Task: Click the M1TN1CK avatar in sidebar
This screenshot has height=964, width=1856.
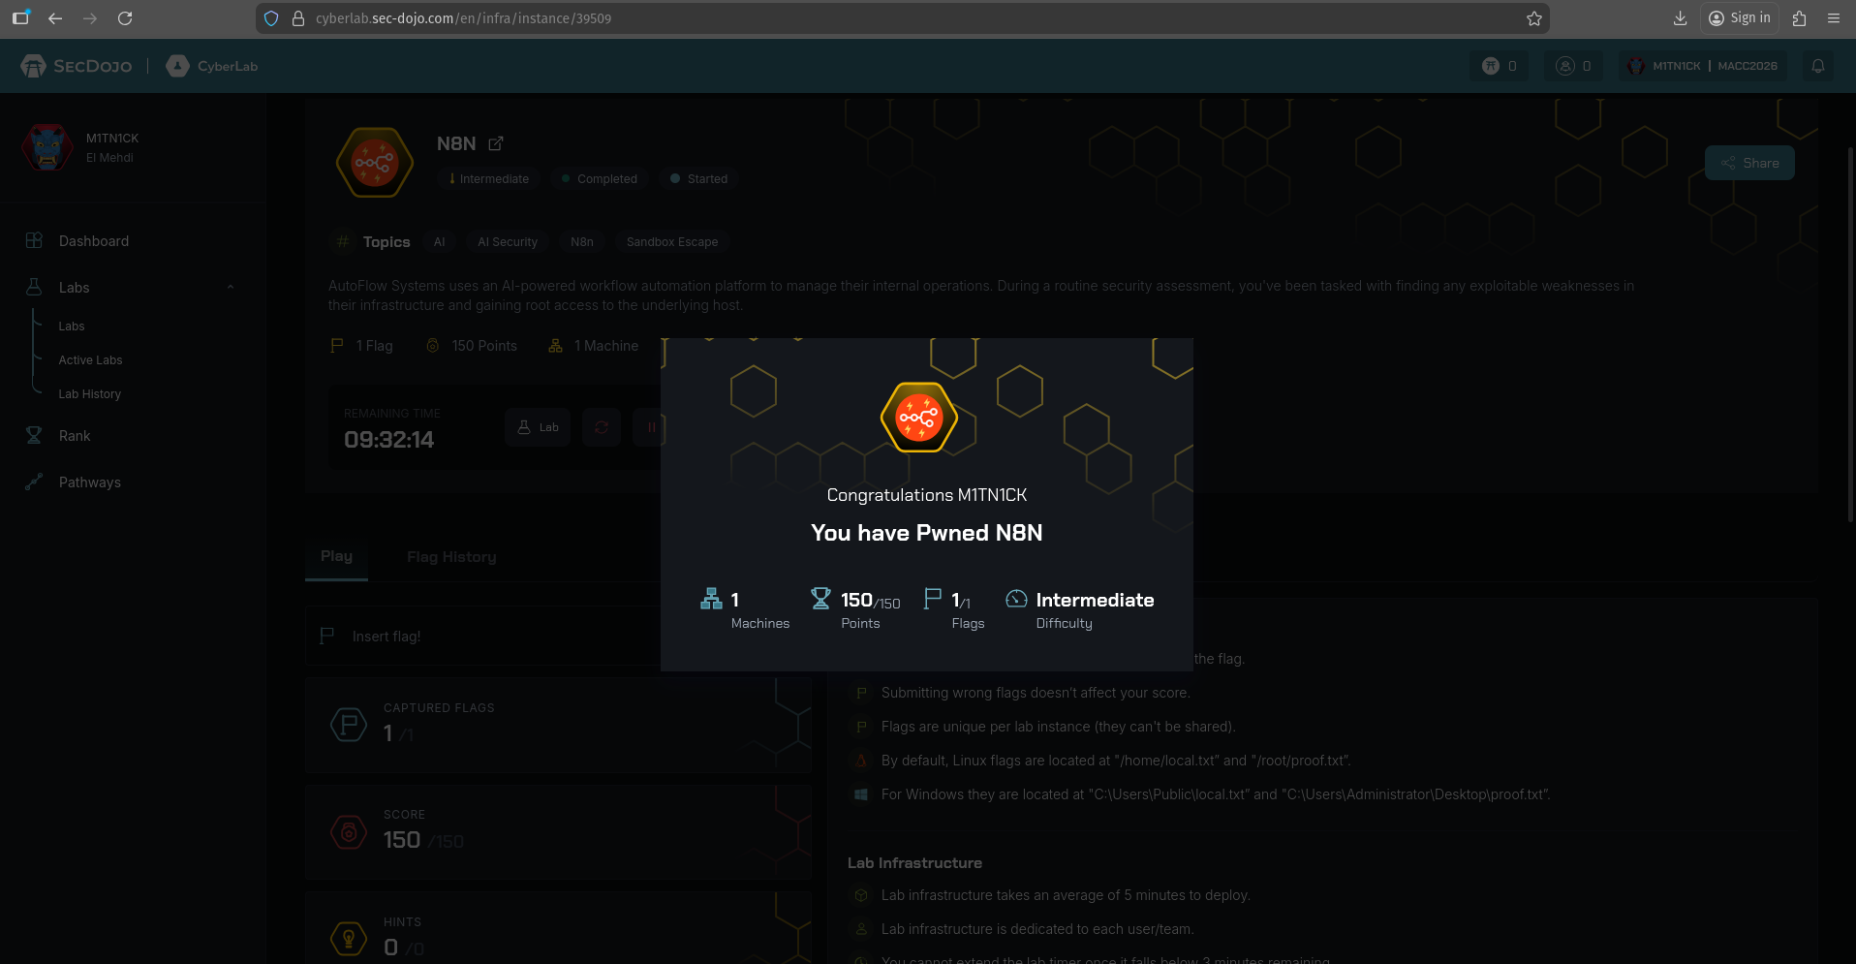Action: coord(47,147)
